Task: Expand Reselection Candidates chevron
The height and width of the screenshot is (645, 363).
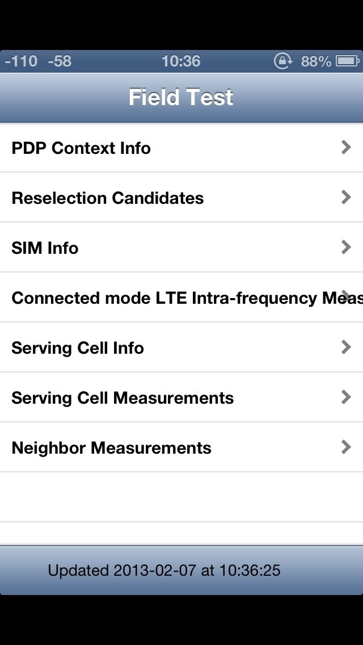Action: click(346, 197)
